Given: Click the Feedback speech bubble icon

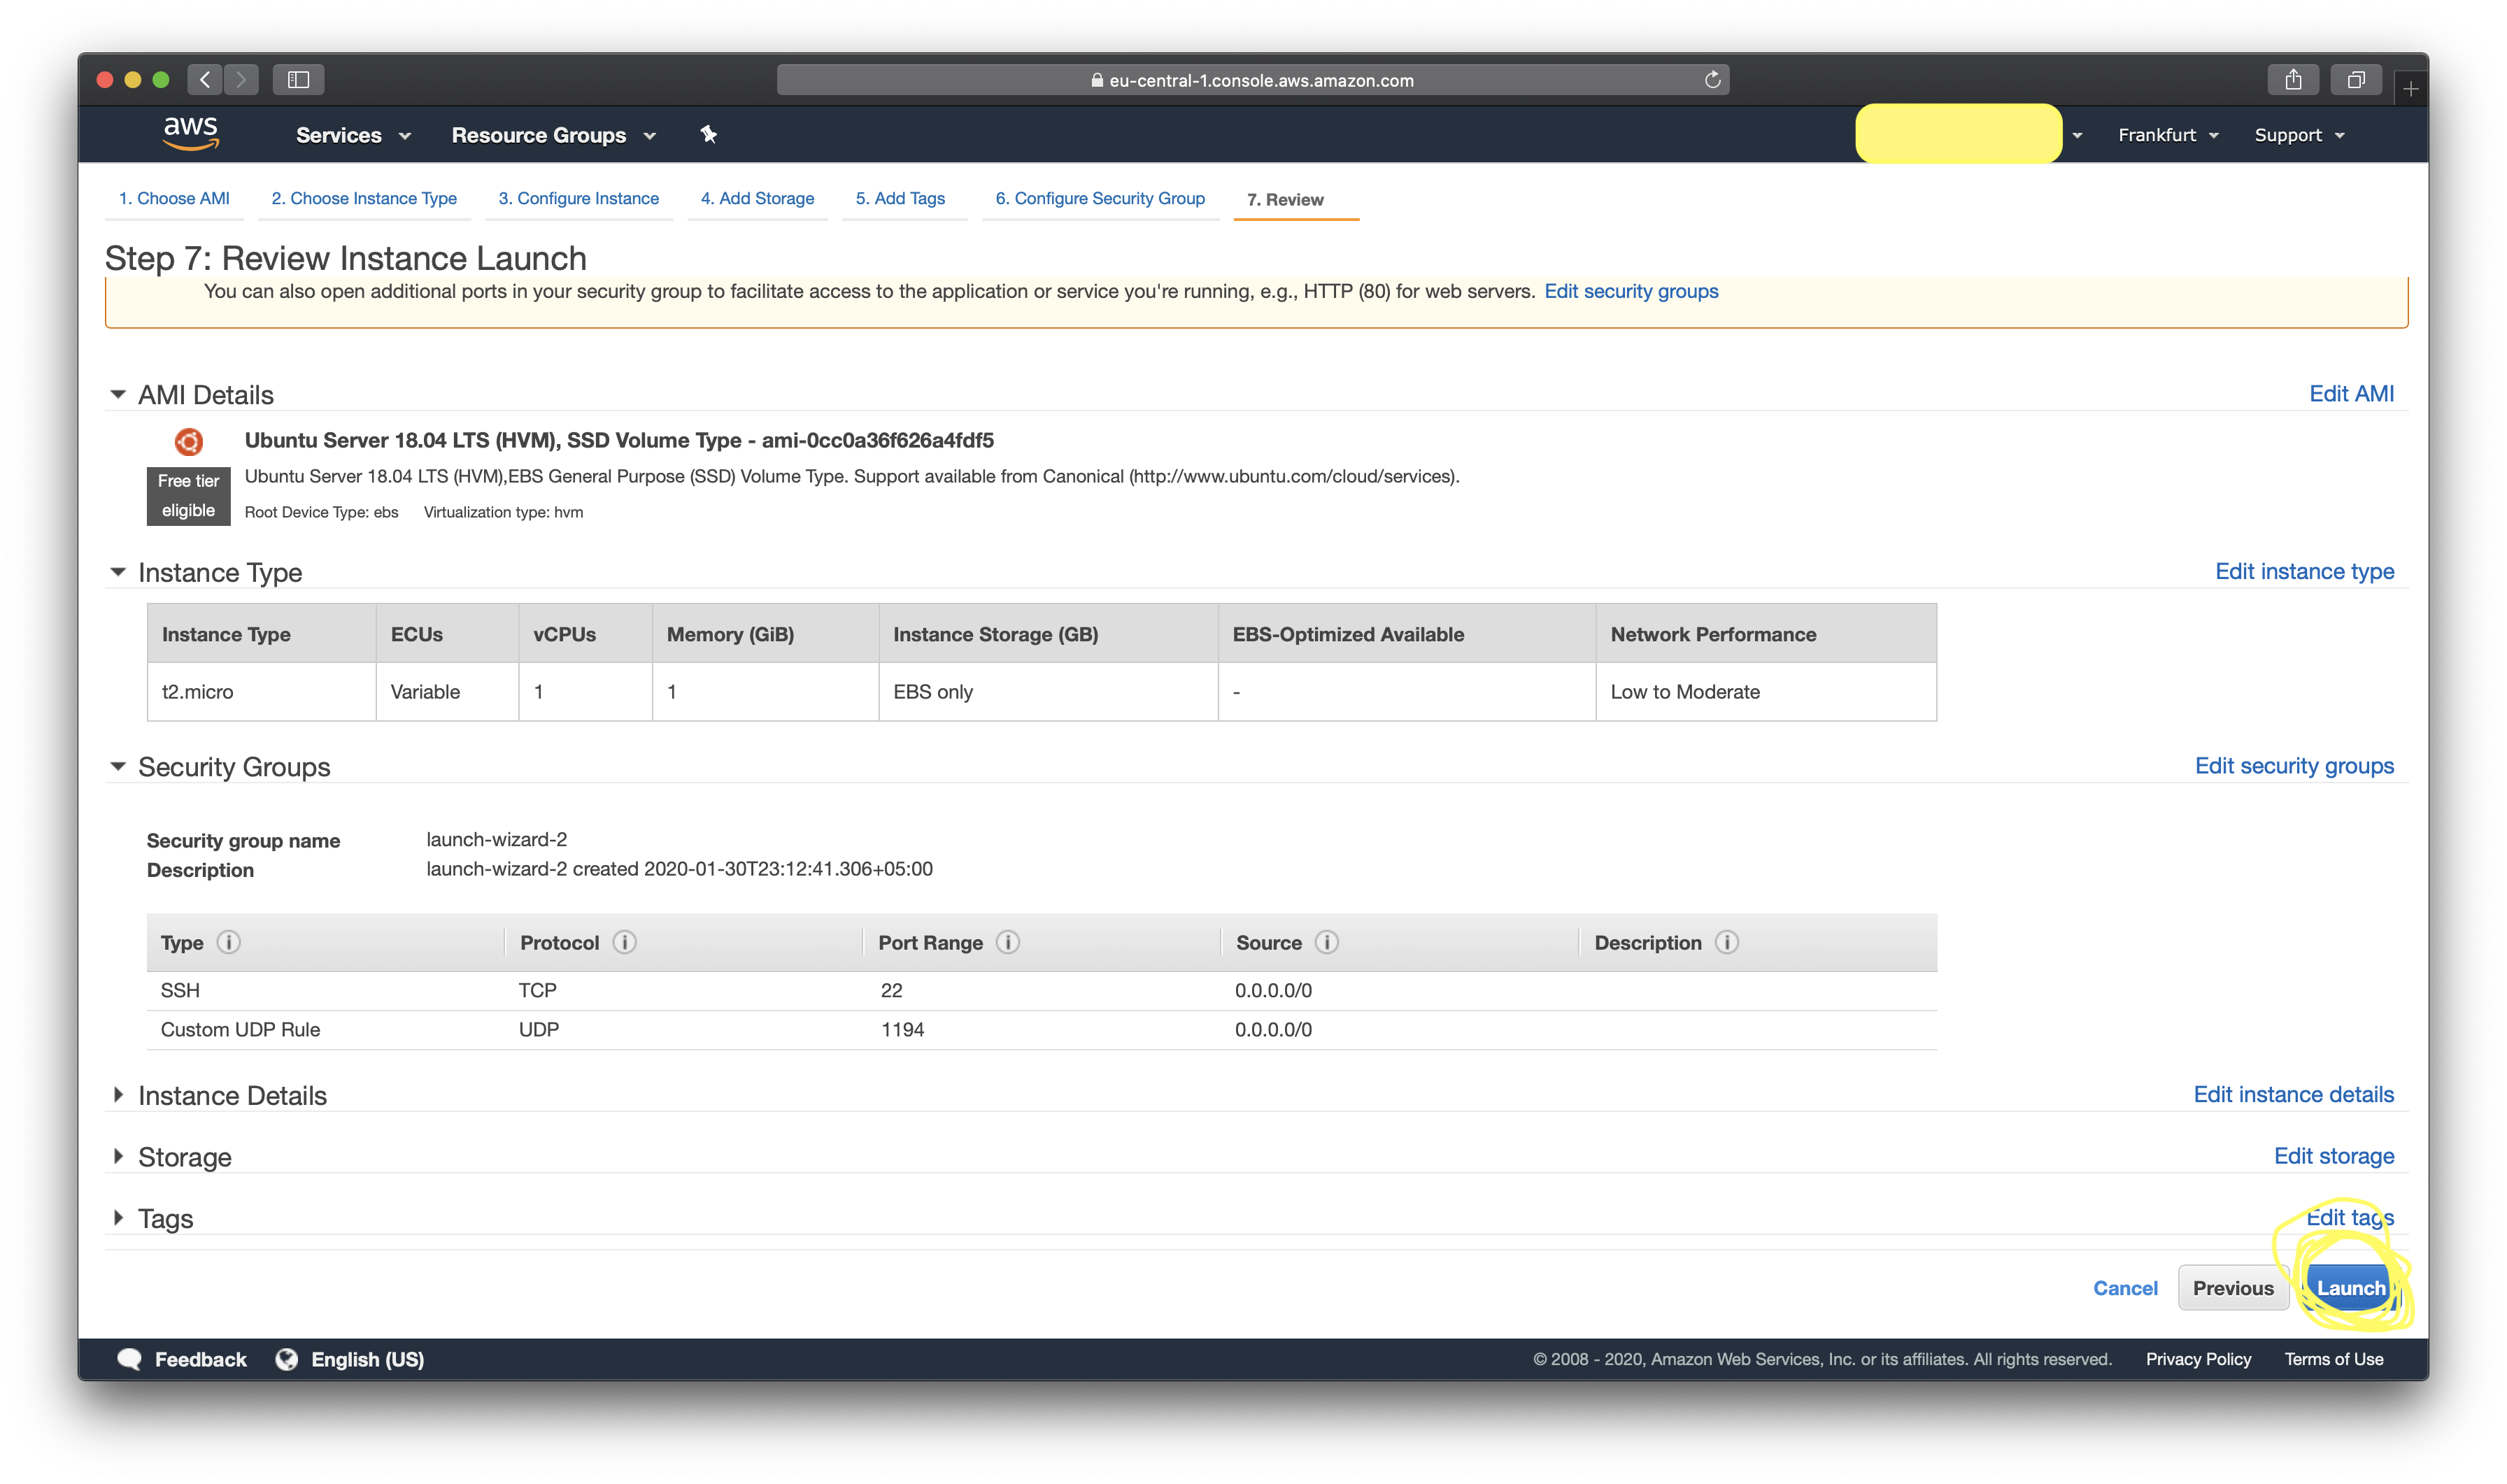Looking at the screenshot, I should click(x=129, y=1359).
